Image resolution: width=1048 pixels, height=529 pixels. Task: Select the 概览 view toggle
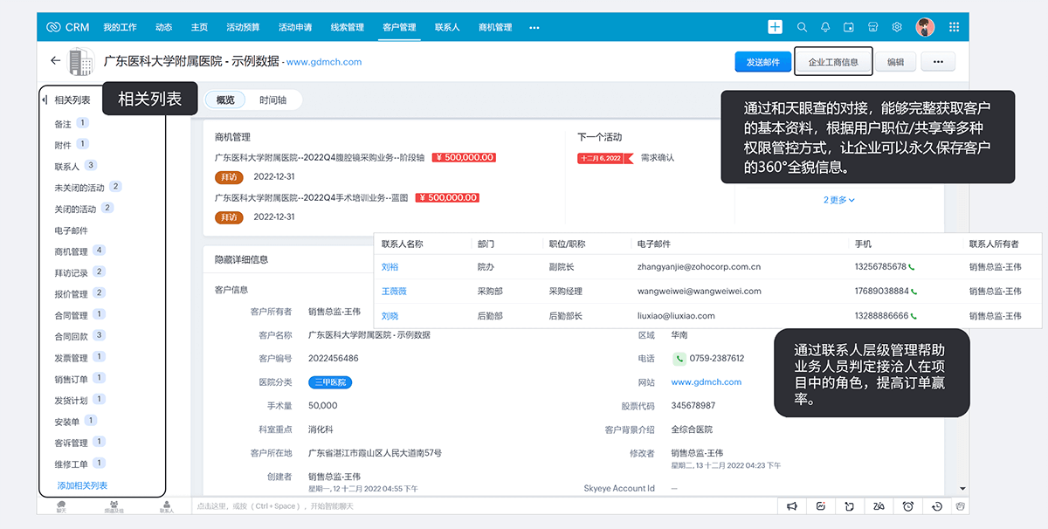[225, 100]
